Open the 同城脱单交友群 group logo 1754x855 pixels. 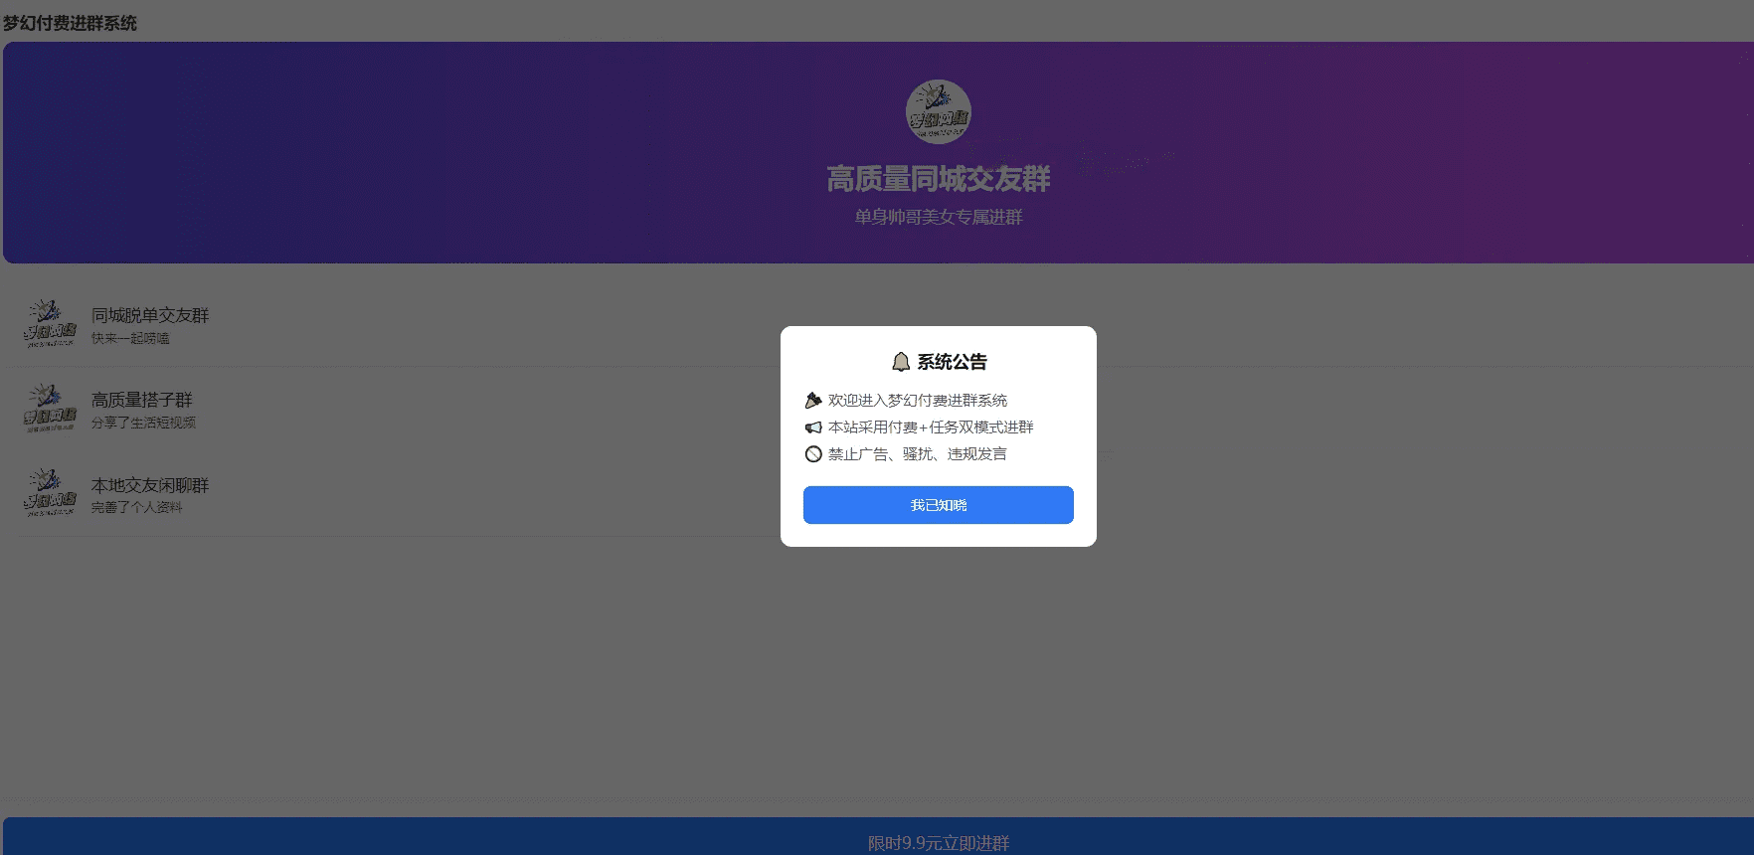[x=50, y=324]
